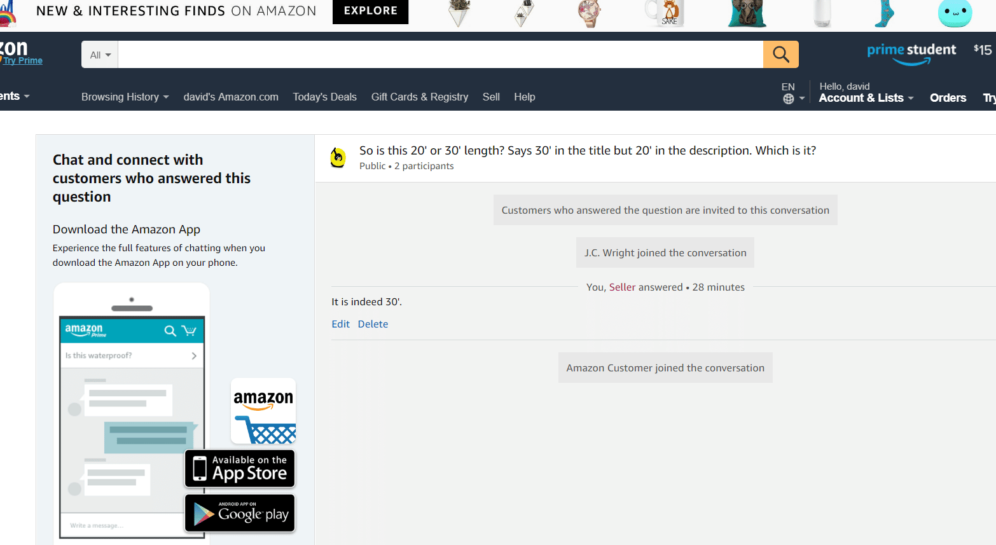Focus the Amazon search input field
Viewport: 996px width, 545px height.
tap(440, 55)
